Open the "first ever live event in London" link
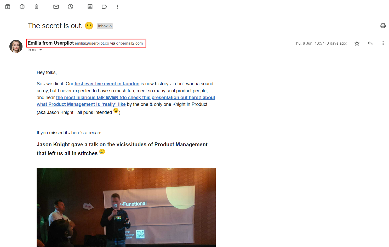This screenshot has height=247, width=389. point(107,84)
